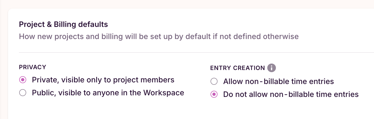The width and height of the screenshot is (374, 119).
Task: Click the "Do not allow non-billable" label text
Action: (290, 94)
